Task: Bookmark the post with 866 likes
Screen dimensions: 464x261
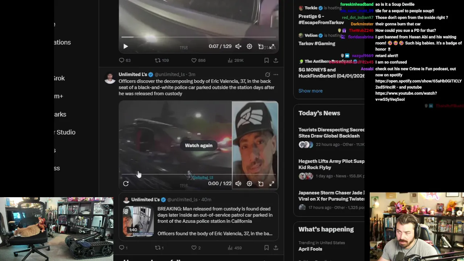Action: [266, 61]
